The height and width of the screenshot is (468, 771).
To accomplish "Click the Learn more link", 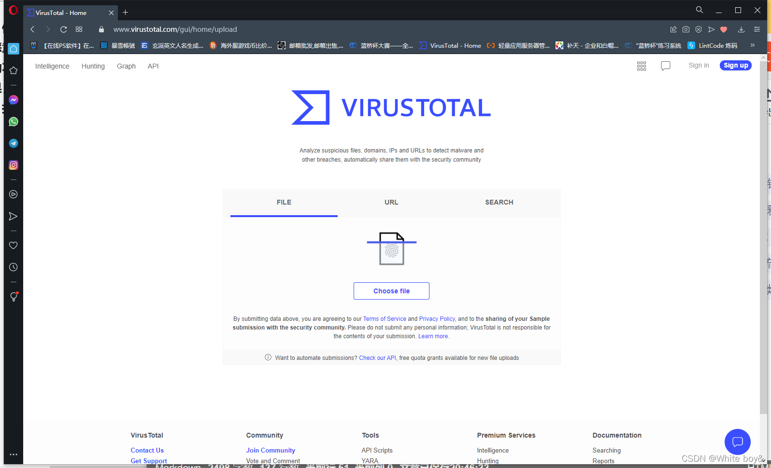I will click(433, 336).
